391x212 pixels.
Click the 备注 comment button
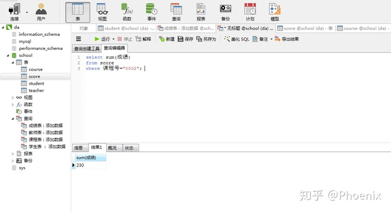click(260, 39)
